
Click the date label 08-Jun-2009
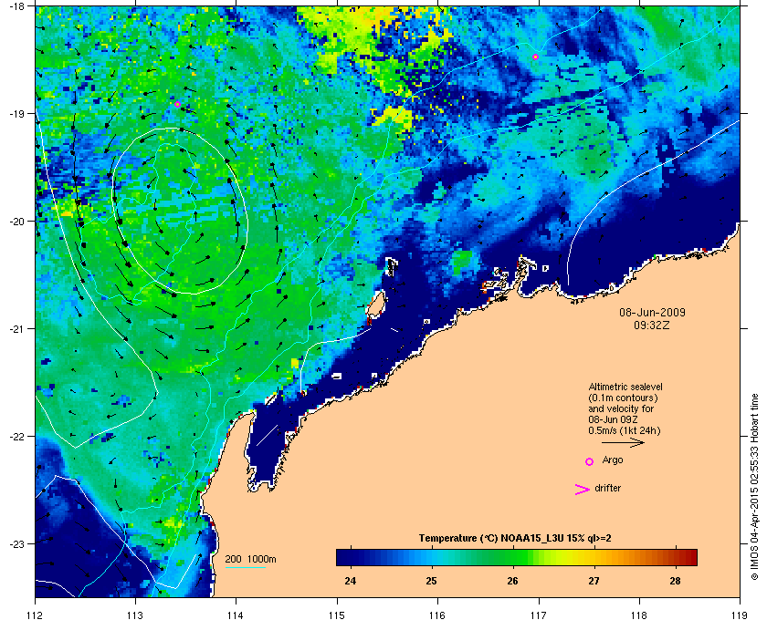[652, 312]
